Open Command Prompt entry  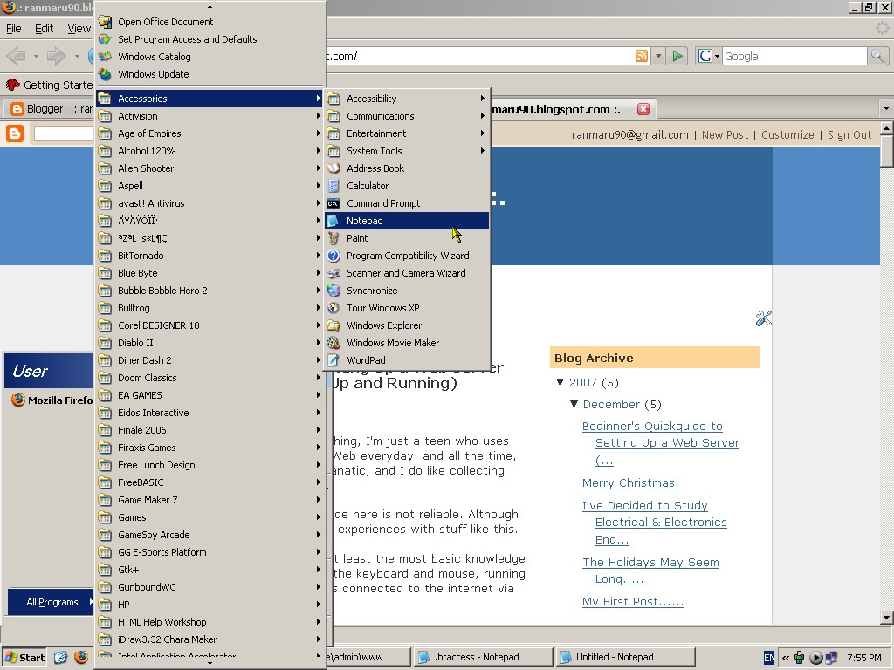click(x=407, y=203)
